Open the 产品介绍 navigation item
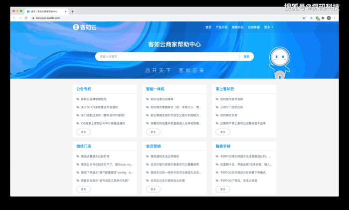Screen dimensions: 349x210 pos(221,27)
